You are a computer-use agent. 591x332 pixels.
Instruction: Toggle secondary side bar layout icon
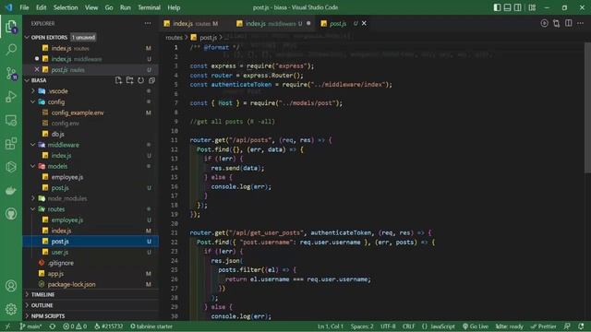(518, 7)
